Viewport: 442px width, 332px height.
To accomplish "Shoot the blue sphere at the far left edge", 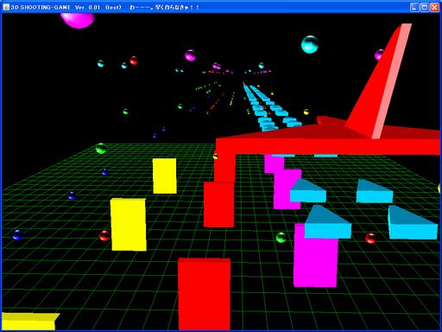I will point(17,235).
